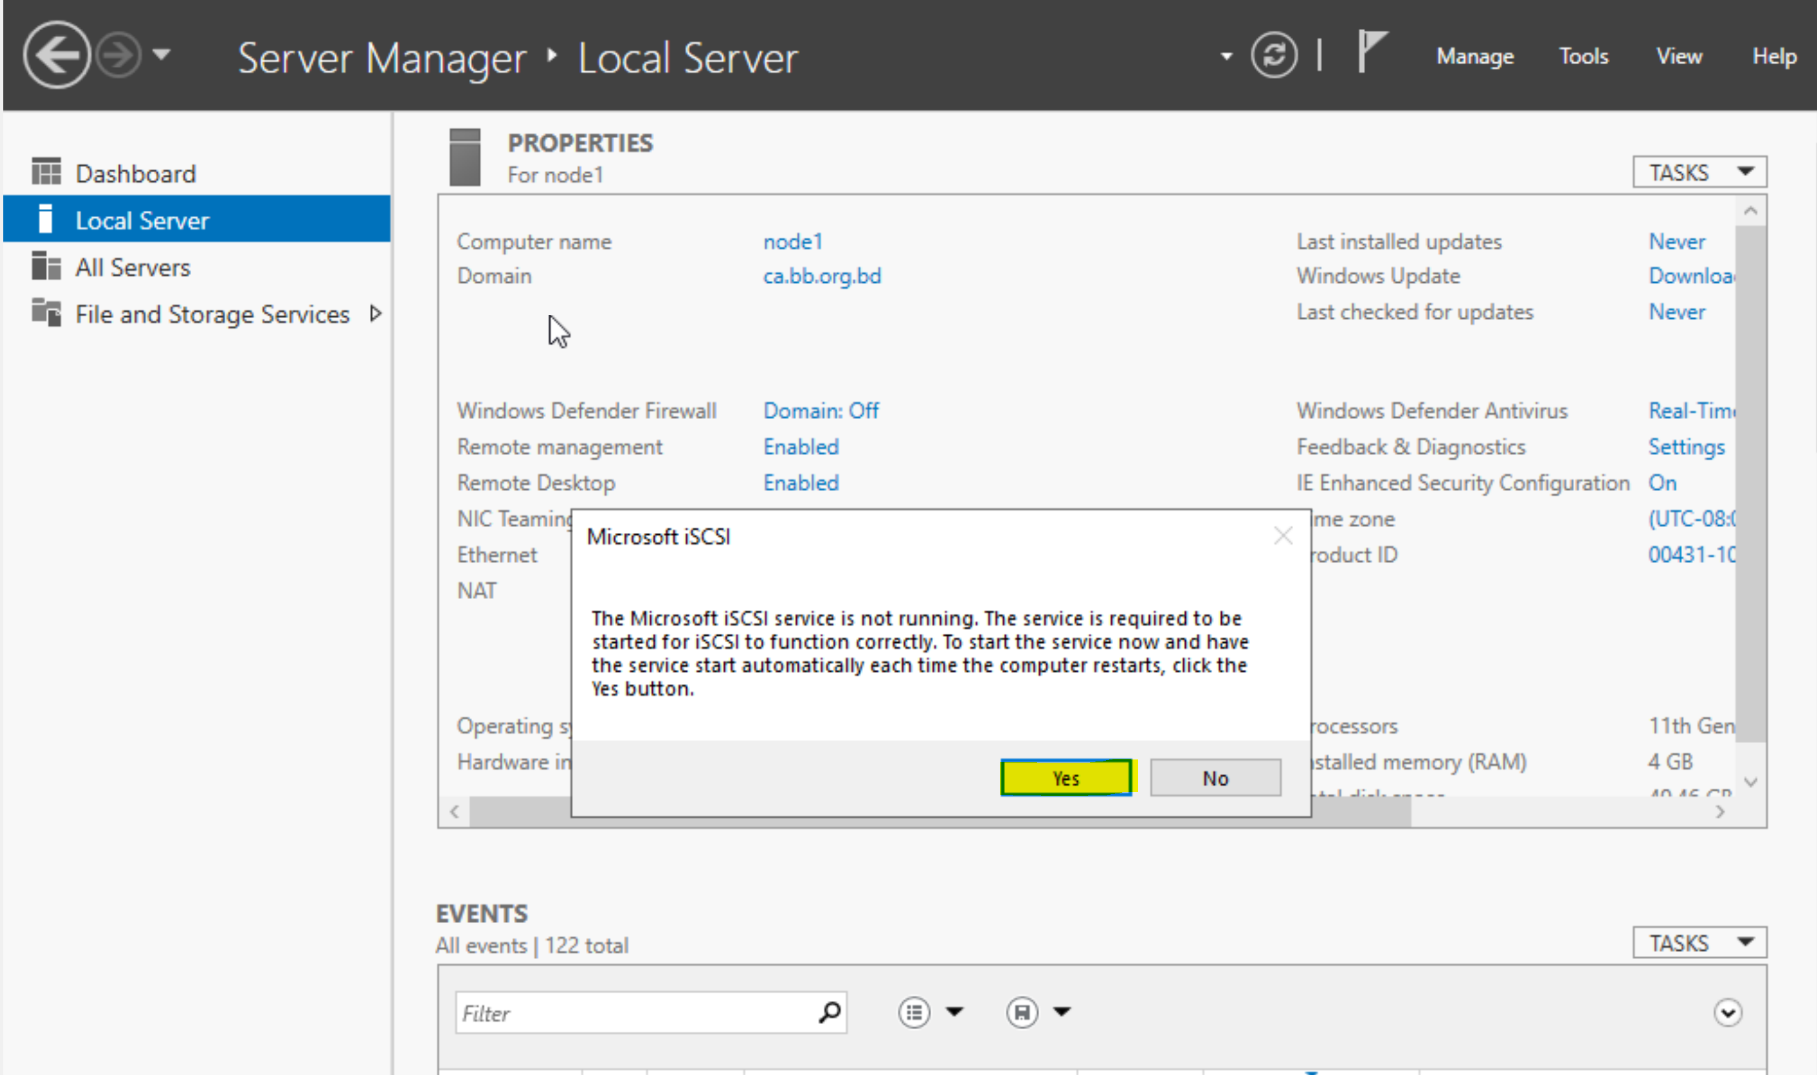Click Never beside Last installed updates

(1676, 241)
